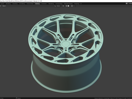Click the Proportional Editing falloff icon
The width and height of the screenshot is (132, 99).
click(x=74, y=6)
